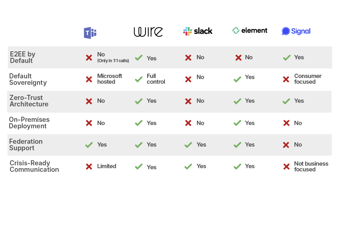Click Slack's red X for On-Premises Deployment

coord(188,123)
